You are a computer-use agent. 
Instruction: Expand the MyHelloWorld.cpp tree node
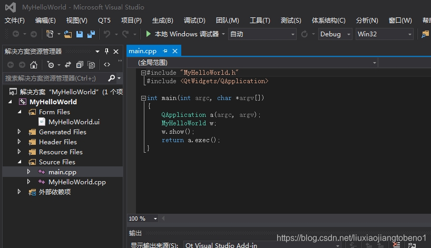pyautogui.click(x=28, y=182)
